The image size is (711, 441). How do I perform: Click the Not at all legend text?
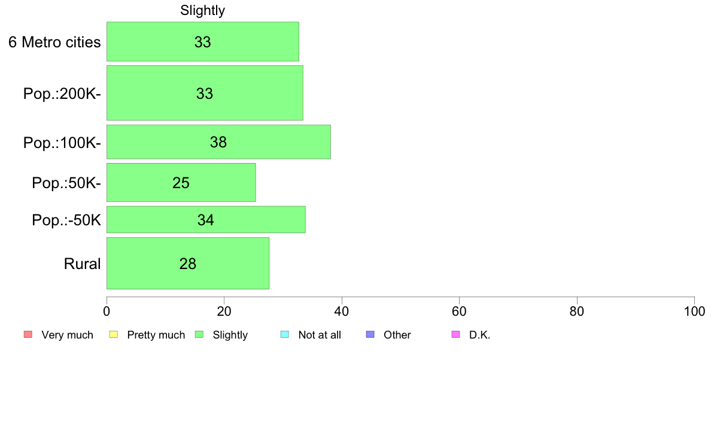pyautogui.click(x=320, y=335)
